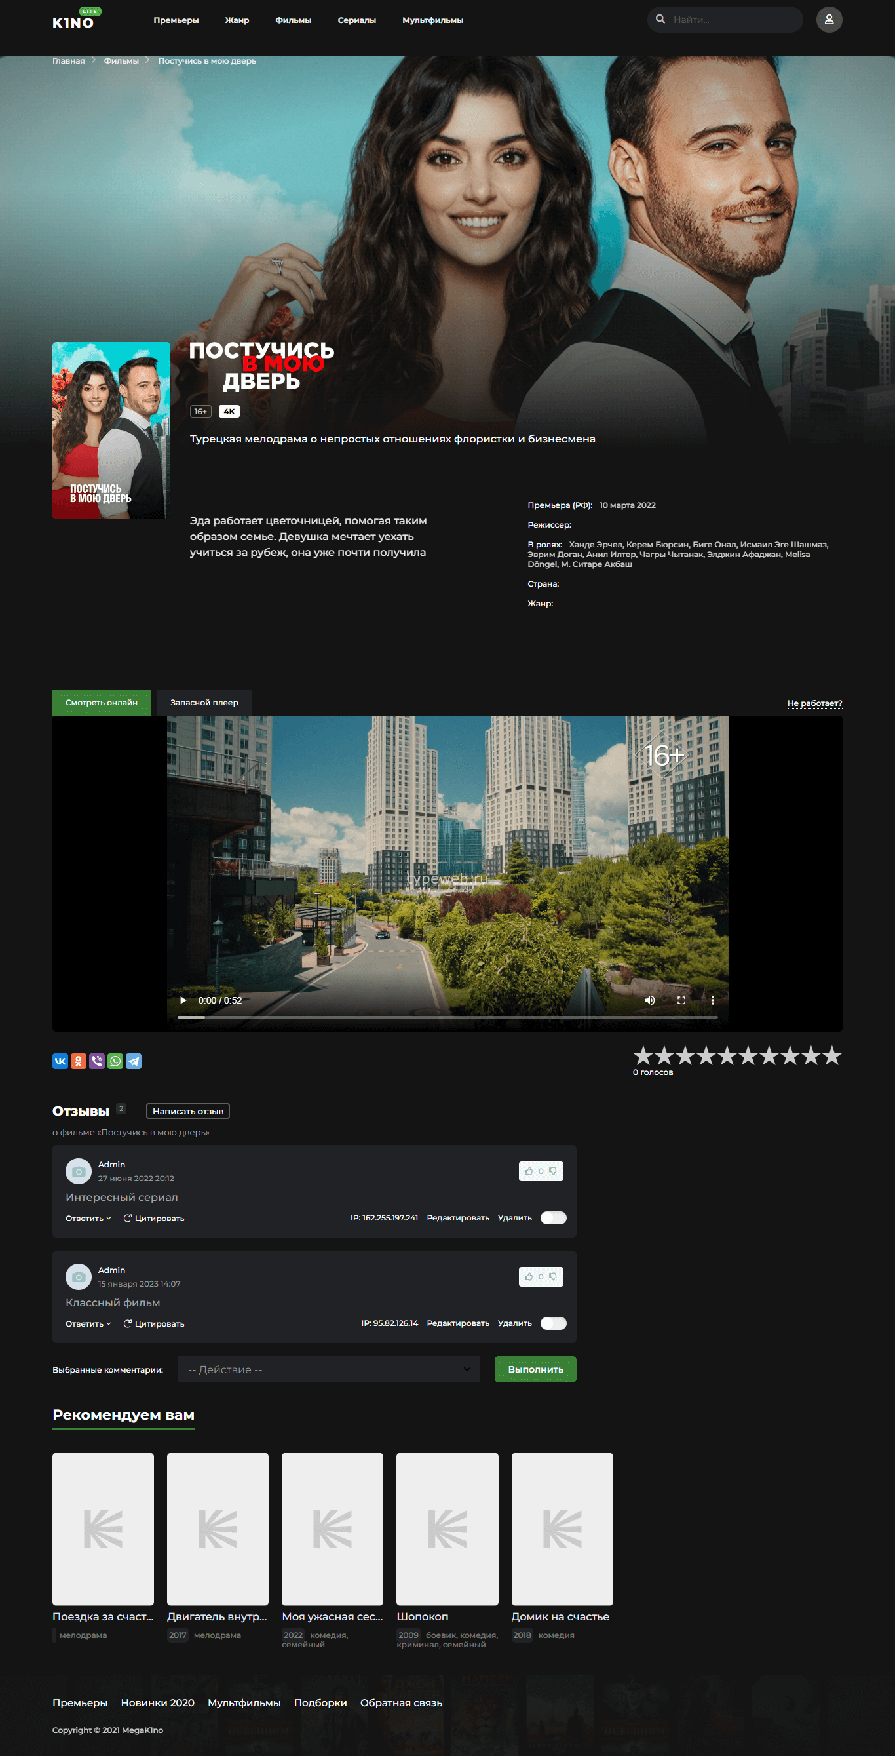Image resolution: width=895 pixels, height=1756 pixels.
Task: Share via VK social icon
Action: [x=60, y=1061]
